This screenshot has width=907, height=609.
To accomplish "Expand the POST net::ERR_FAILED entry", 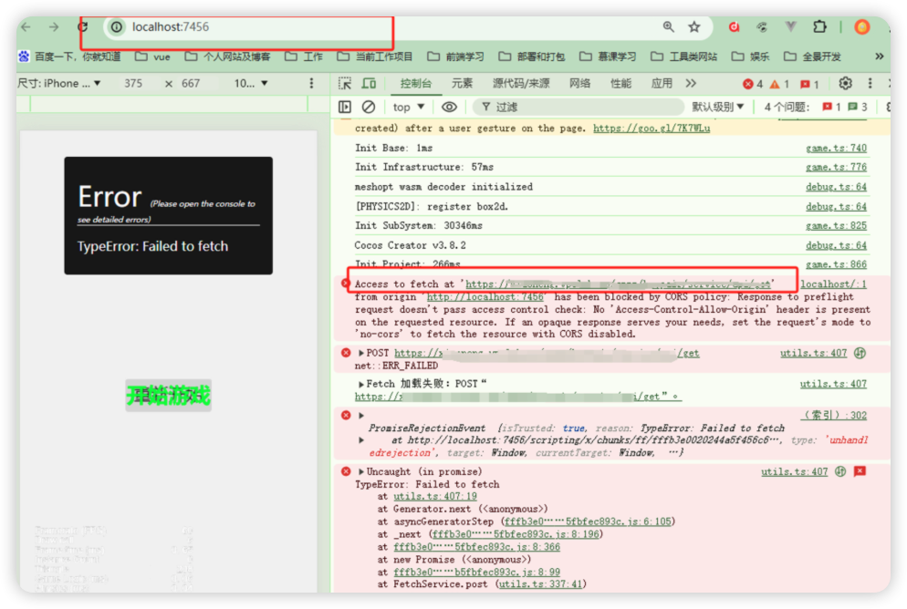I will (x=361, y=353).
